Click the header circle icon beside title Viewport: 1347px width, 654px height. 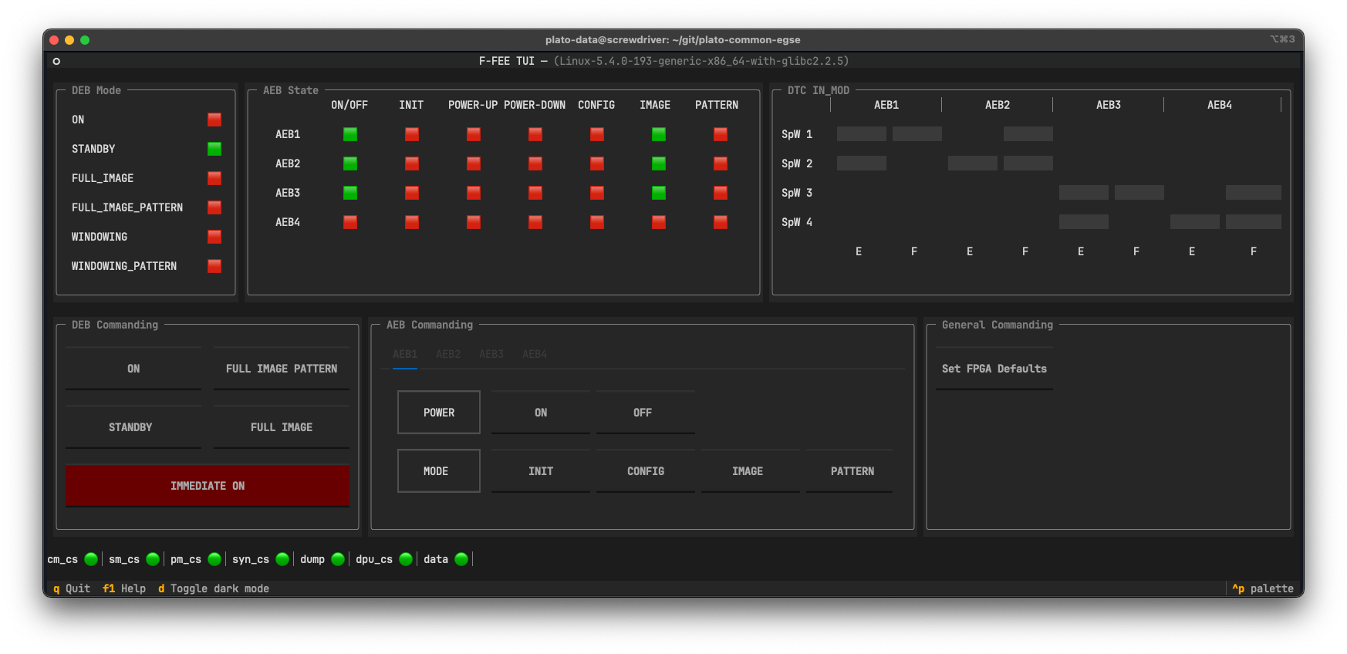56,61
